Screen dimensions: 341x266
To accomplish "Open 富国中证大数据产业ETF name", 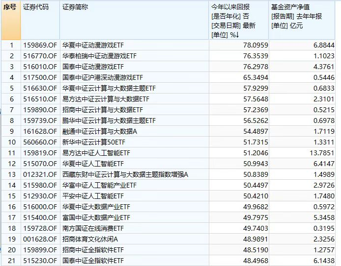I will 96,218.
